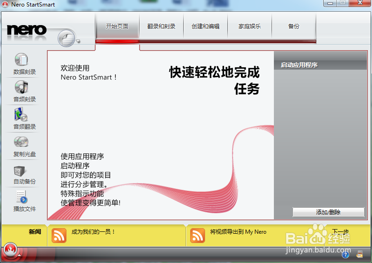The image size is (372, 263).
Task: Click the round document icon beside nero logo
Action: [66, 38]
